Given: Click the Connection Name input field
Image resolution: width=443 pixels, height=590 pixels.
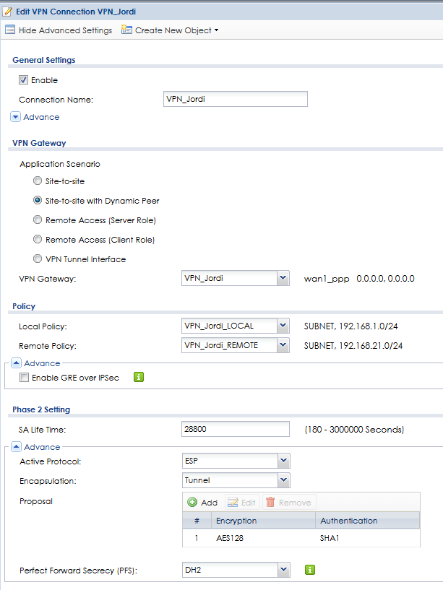Looking at the screenshot, I should coord(236,99).
